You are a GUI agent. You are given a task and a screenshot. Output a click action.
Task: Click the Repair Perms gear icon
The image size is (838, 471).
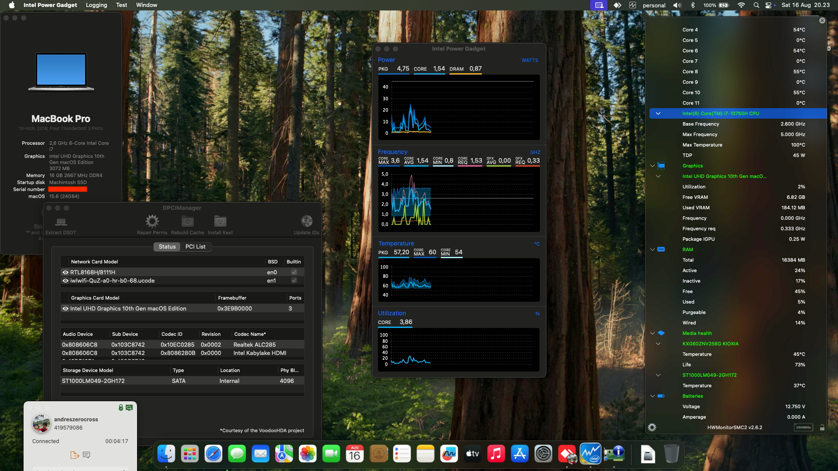click(x=152, y=222)
